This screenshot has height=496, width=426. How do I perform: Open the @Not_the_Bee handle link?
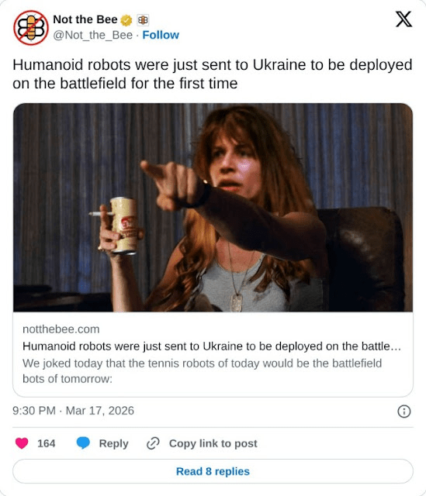93,35
